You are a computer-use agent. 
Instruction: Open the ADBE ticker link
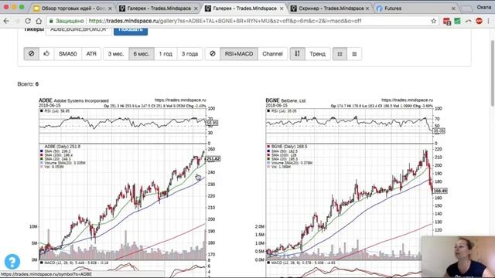point(45,100)
